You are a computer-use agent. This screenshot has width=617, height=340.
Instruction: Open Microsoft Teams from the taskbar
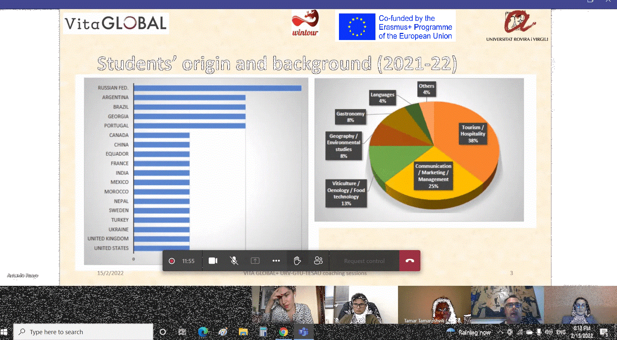tap(304, 332)
